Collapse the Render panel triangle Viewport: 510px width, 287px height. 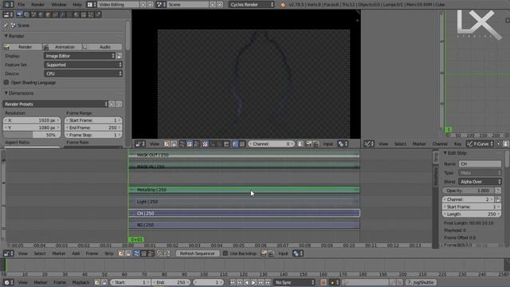(x=6, y=36)
